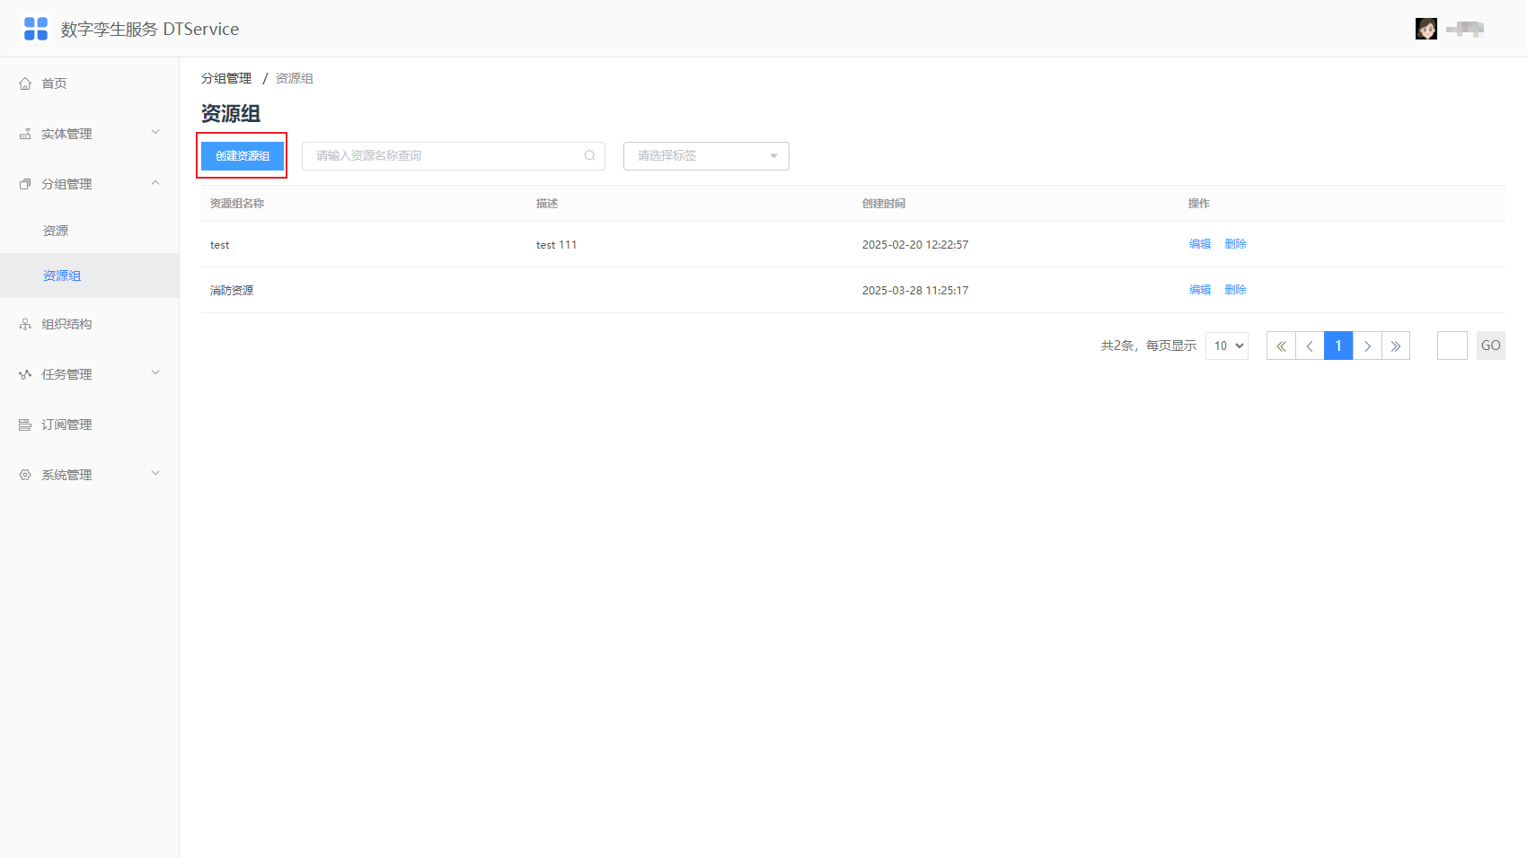Click the 资源组名称 column header
This screenshot has height=858, width=1527.
(x=237, y=204)
